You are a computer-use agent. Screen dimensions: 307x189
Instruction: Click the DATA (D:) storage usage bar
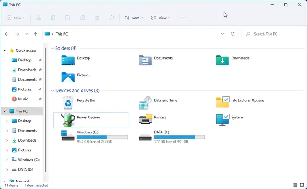(179, 137)
